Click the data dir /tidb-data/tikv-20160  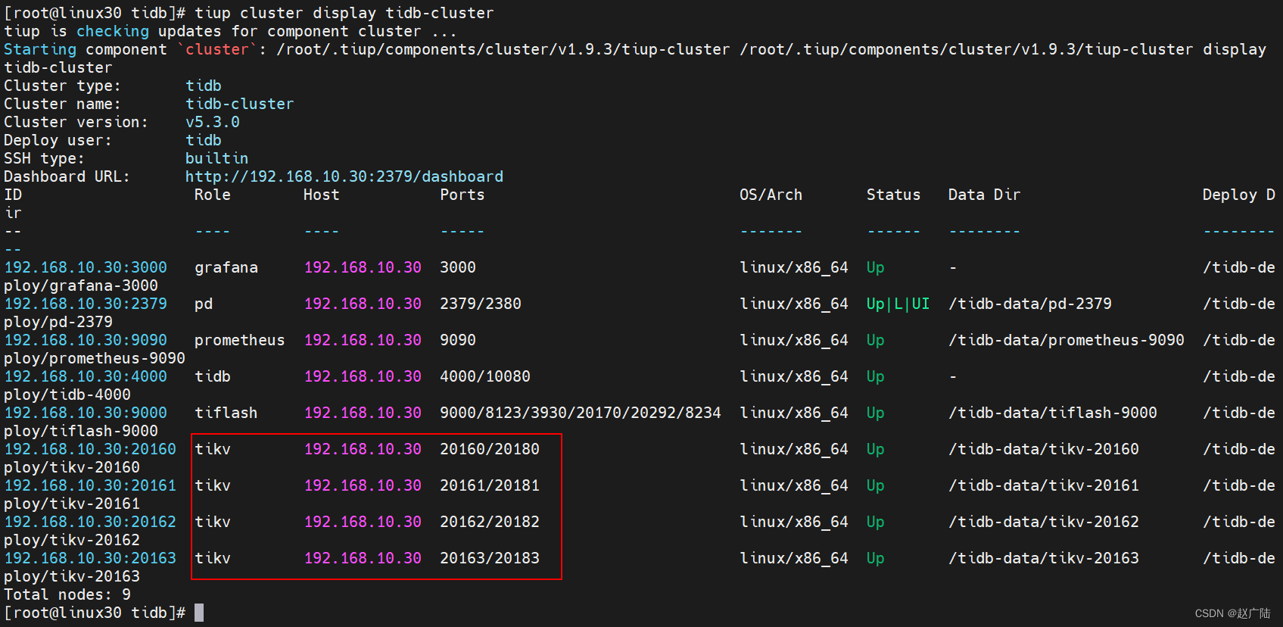(1044, 449)
